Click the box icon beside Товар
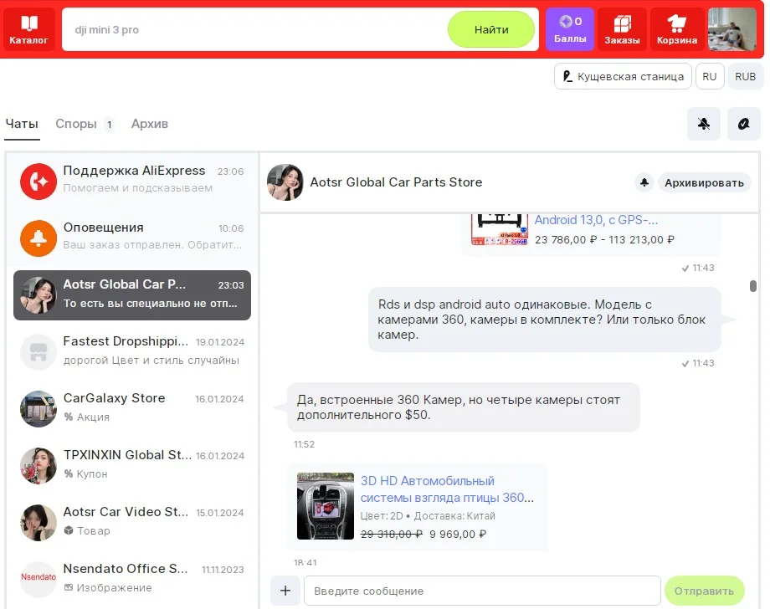This screenshot has height=609, width=770. point(69,531)
